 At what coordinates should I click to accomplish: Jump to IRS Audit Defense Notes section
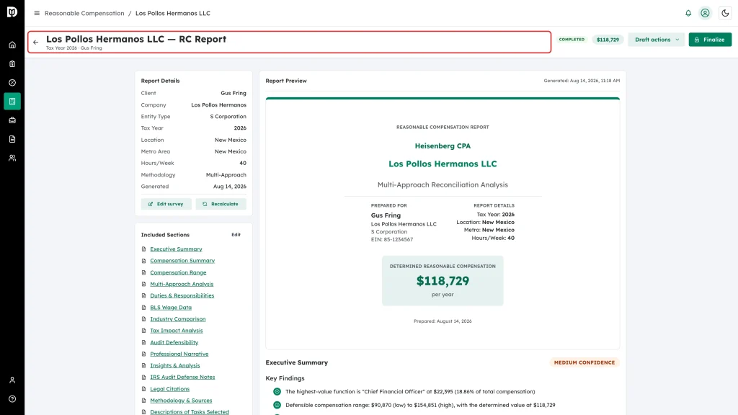[182, 377]
